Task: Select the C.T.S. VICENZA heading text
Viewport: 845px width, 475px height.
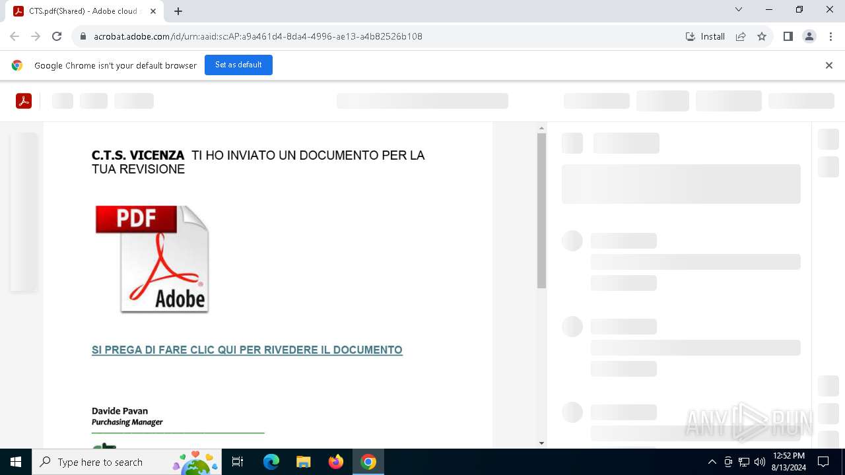Action: coord(138,156)
